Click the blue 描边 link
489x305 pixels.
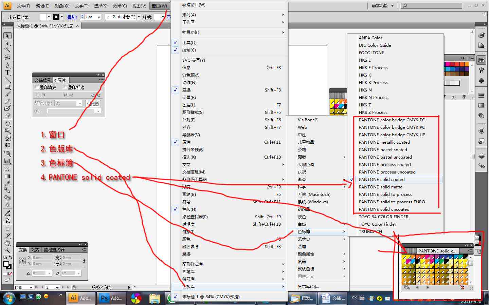[x=72, y=17]
